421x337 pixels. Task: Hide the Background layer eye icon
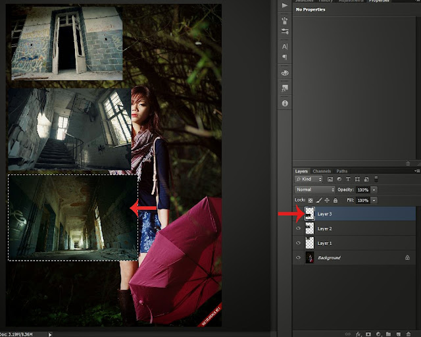(x=298, y=257)
